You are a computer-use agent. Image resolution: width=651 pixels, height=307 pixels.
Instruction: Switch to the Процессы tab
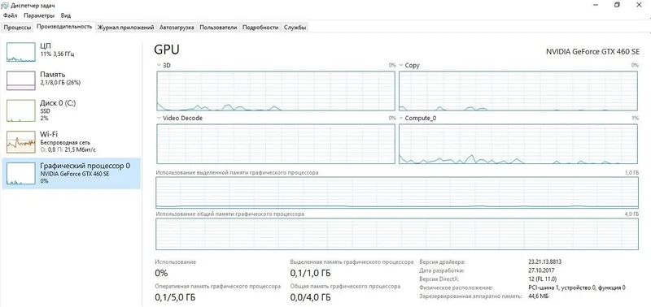(17, 28)
